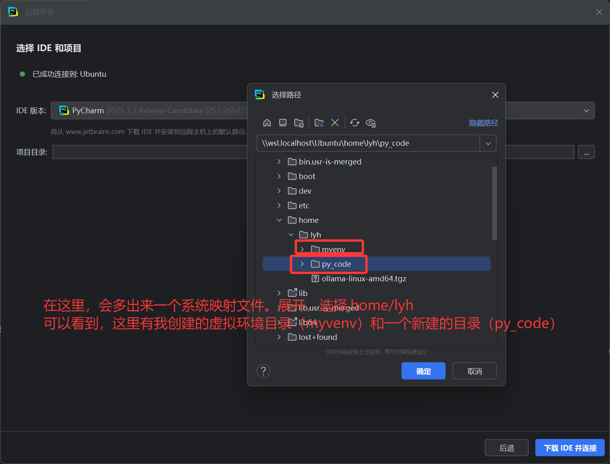Image resolution: width=610 pixels, height=464 pixels.
Task: Click the PyCharm logo in the IDE version field
Action: (x=64, y=110)
